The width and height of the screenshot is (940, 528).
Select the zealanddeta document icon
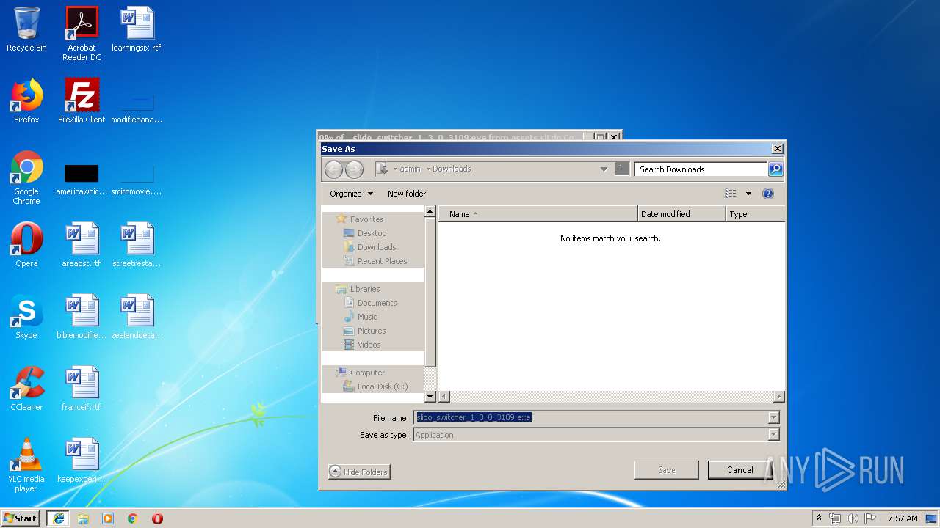click(x=137, y=317)
